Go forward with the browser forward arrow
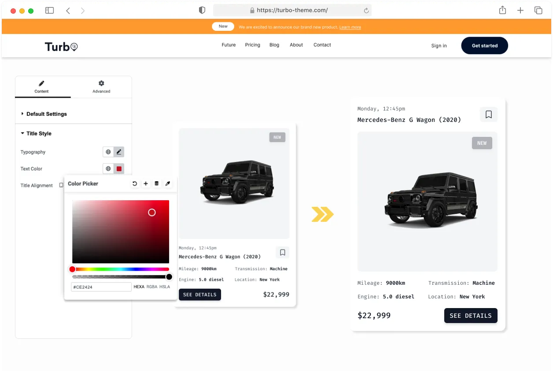This screenshot has height=371, width=553. pyautogui.click(x=83, y=11)
